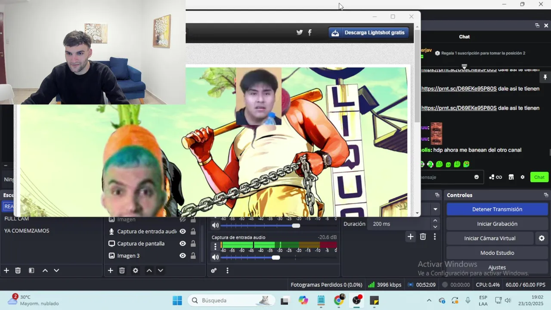551x310 pixels.
Task: Adjust the upper mixer channel volume slider
Action: point(296,226)
